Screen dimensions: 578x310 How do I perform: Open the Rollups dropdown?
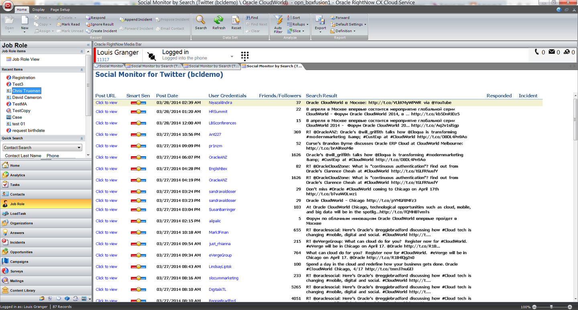[x=298, y=24]
